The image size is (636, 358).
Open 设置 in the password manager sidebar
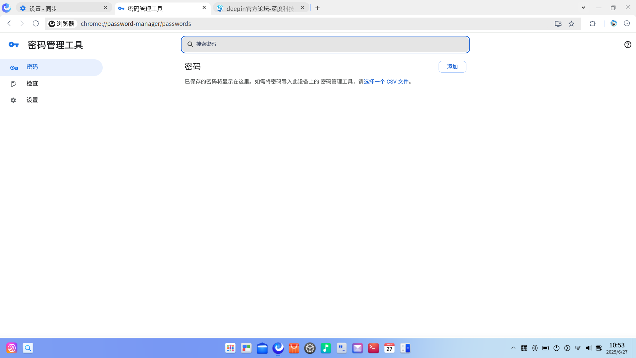51,100
